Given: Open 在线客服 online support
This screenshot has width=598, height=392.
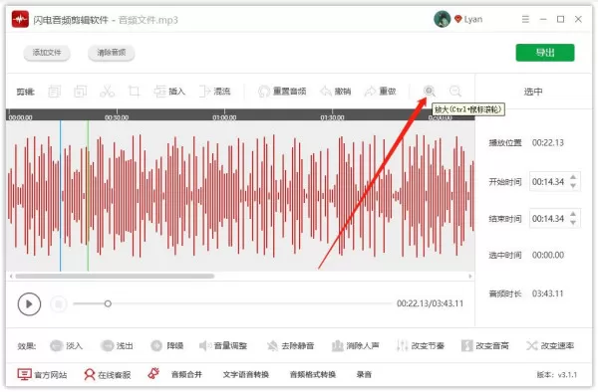Looking at the screenshot, I should pos(108,374).
